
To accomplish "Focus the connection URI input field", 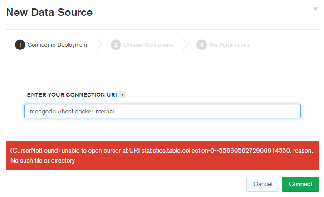I will click(204, 111).
